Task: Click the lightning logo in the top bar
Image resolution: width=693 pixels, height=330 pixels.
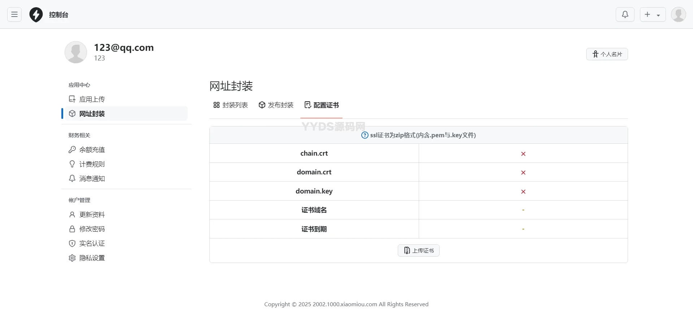Action: (36, 14)
